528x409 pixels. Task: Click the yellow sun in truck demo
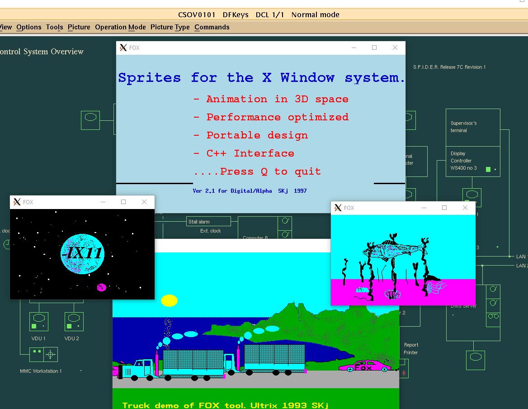pyautogui.click(x=170, y=300)
